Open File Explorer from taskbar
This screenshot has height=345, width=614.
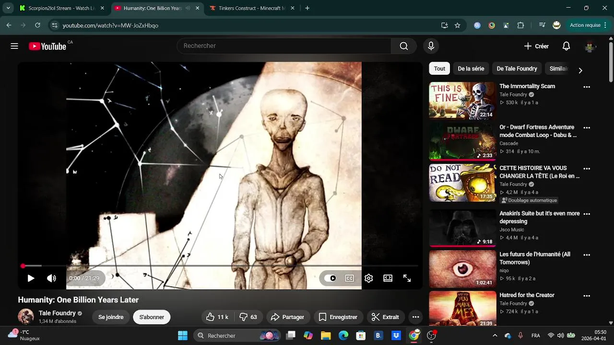click(x=326, y=335)
